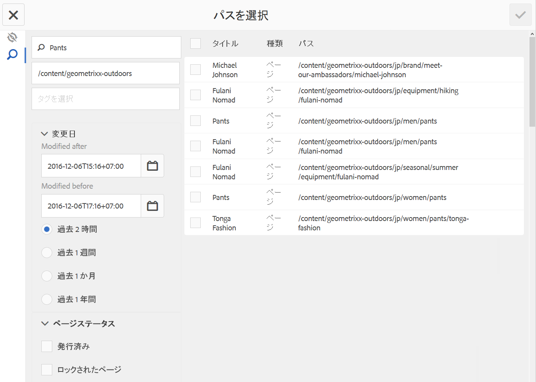
Task: Click path containing equipment/hiking/fulani-nomad
Action: (x=378, y=95)
